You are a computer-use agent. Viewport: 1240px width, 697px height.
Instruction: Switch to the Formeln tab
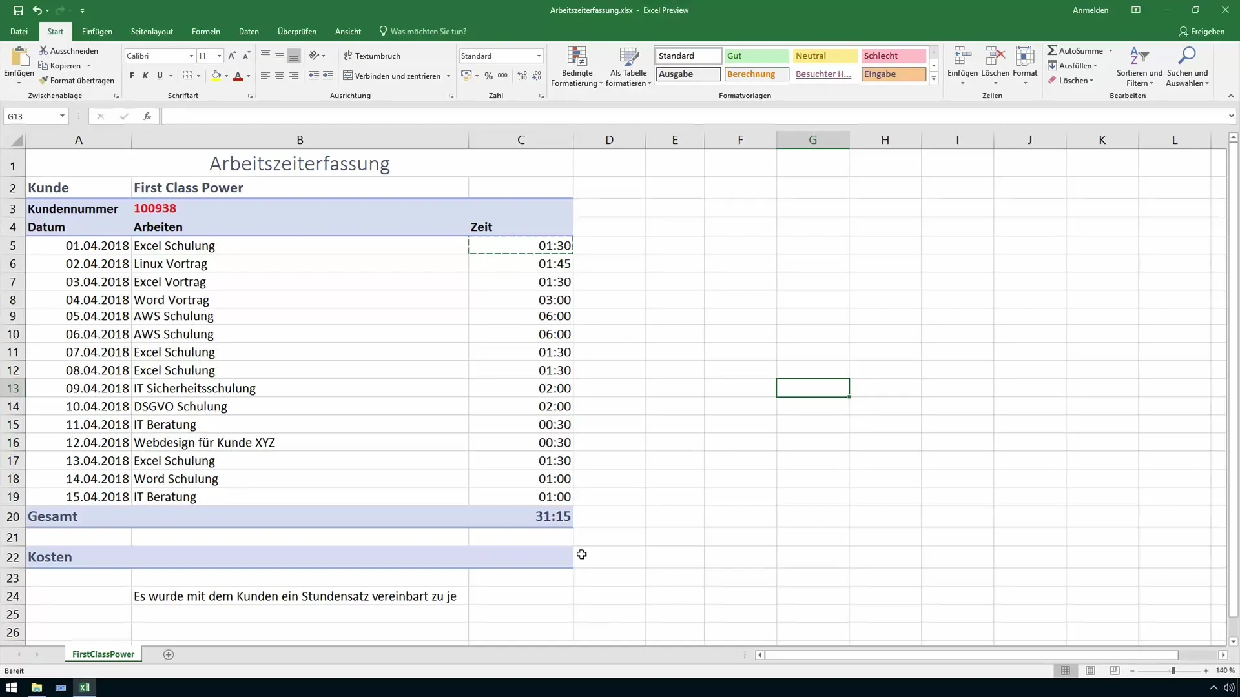(206, 31)
